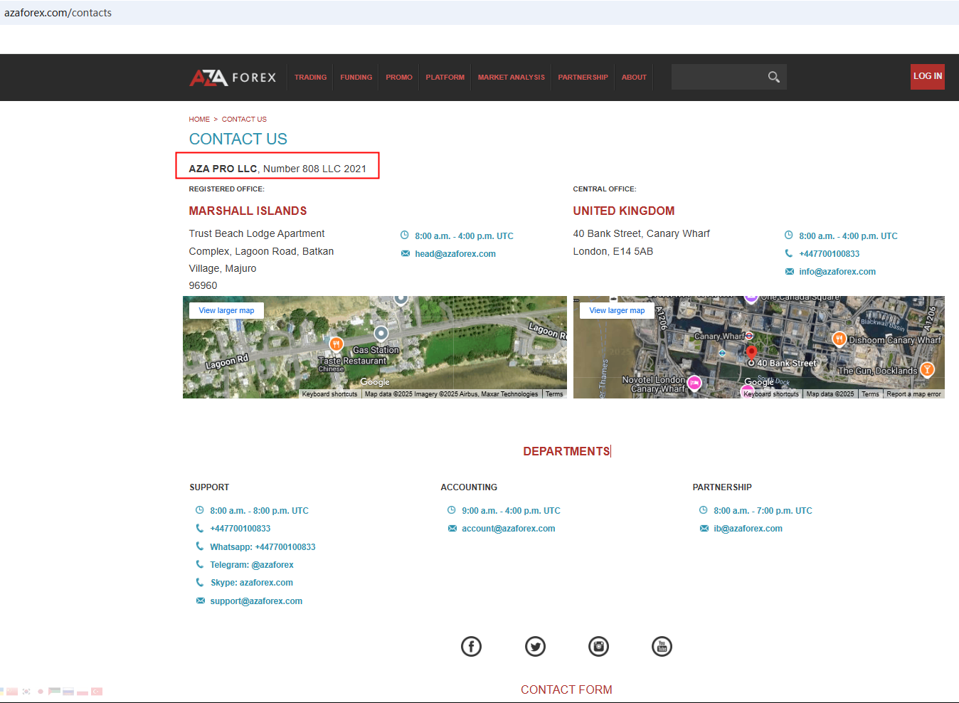The width and height of the screenshot is (959, 703).
Task: Click Taste Restaurant marker on map
Action: [x=337, y=345]
